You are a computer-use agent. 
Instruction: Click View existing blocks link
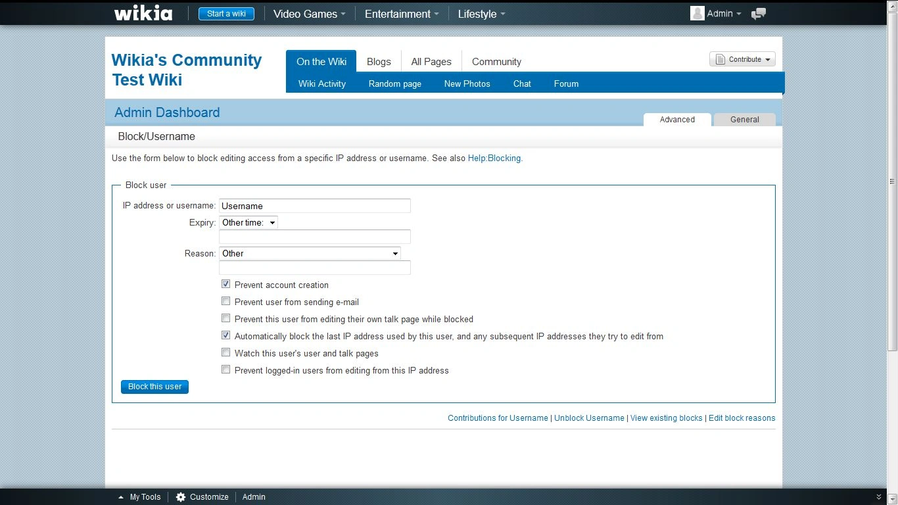click(666, 418)
